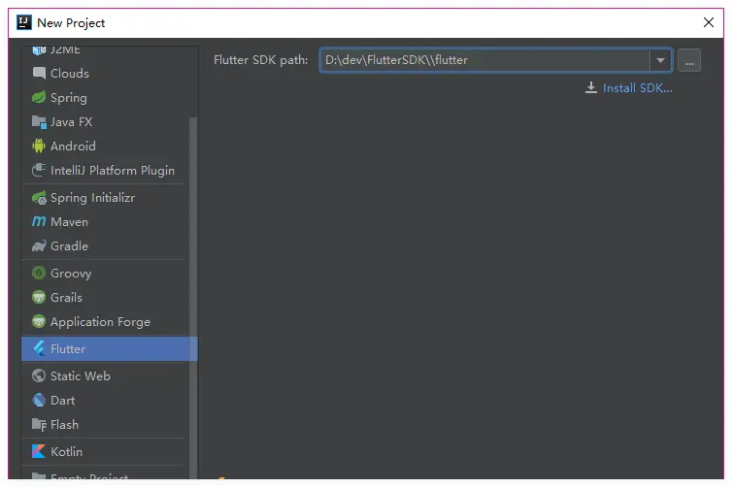
Task: Click the Dart logo icon
Action: pos(39,401)
